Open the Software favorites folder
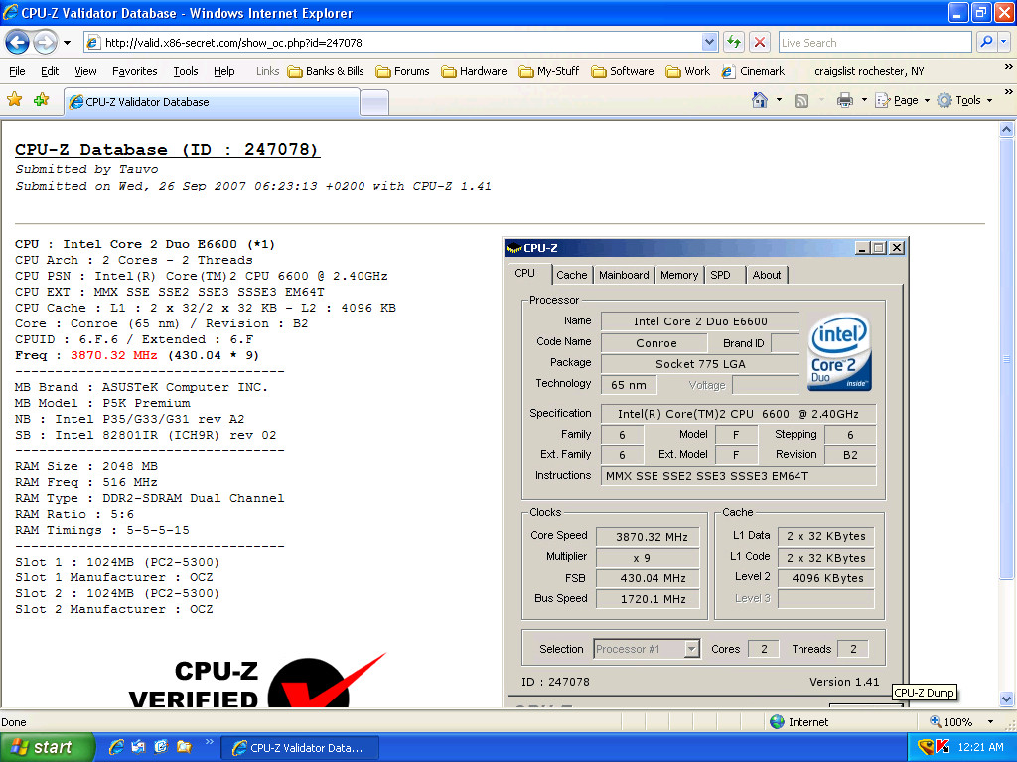1017x762 pixels. (623, 71)
